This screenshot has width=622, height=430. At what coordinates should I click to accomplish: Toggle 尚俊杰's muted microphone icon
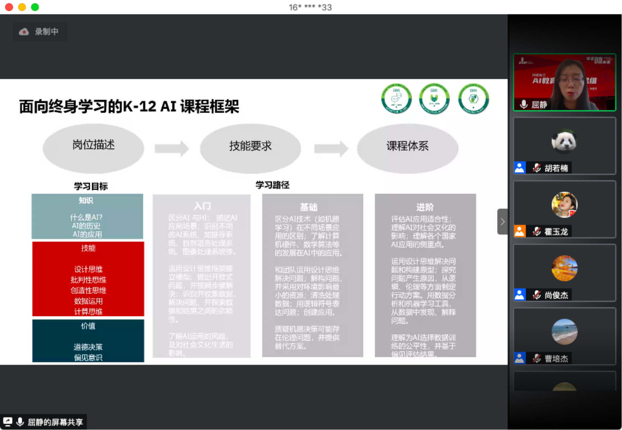pos(537,295)
